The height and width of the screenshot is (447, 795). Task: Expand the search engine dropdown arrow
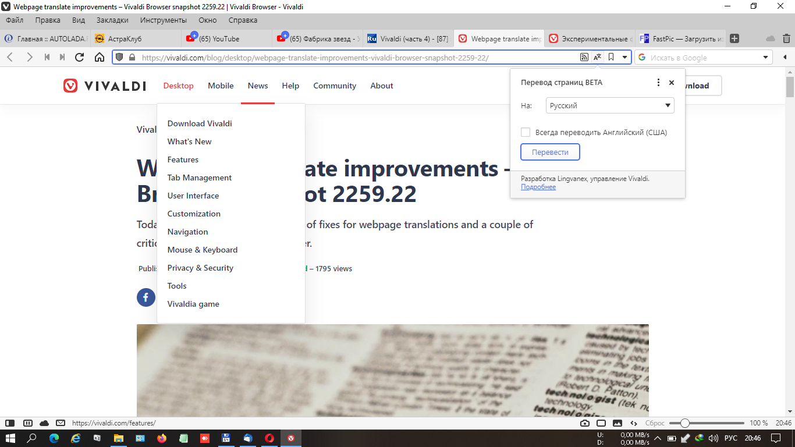pyautogui.click(x=766, y=57)
